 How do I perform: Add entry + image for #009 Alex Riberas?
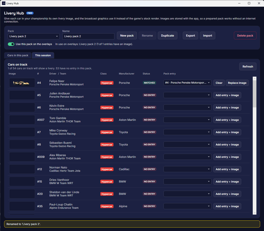click(227, 157)
